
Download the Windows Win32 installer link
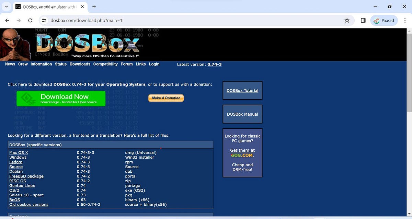[x=18, y=157]
